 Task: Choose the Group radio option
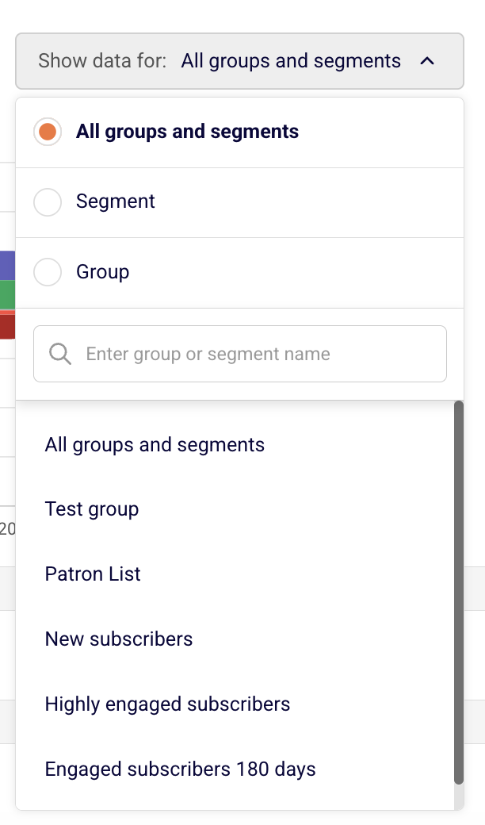[x=48, y=272]
